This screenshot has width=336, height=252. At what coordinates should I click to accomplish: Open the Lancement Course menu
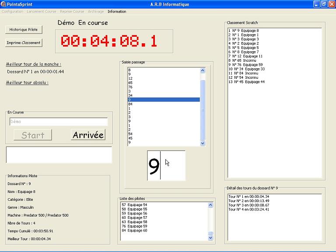[42, 11]
